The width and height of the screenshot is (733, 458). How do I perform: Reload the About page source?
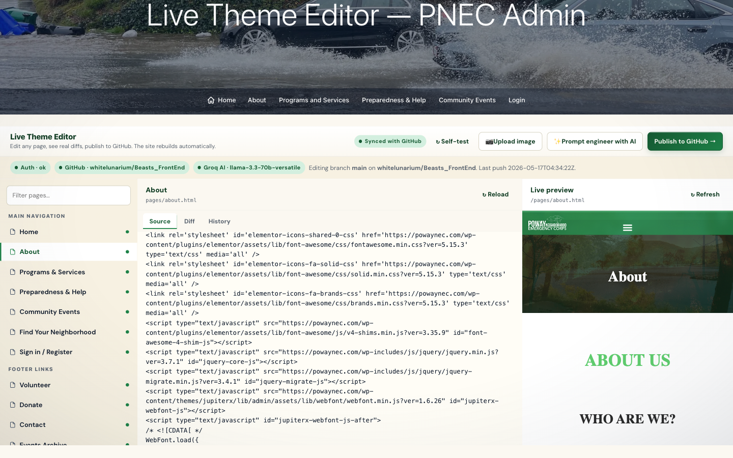(x=495, y=194)
